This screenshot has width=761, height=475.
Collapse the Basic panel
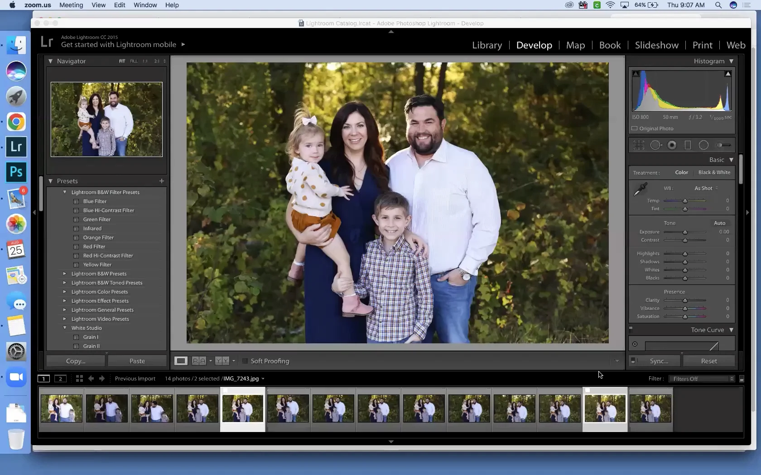pos(731,160)
